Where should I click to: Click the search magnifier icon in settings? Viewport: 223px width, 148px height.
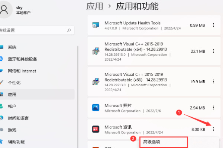tap(69, 30)
